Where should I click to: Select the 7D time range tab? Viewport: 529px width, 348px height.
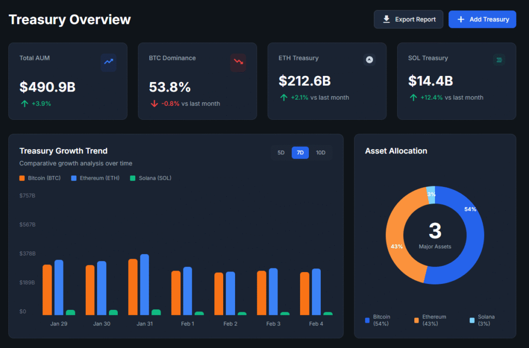click(300, 153)
